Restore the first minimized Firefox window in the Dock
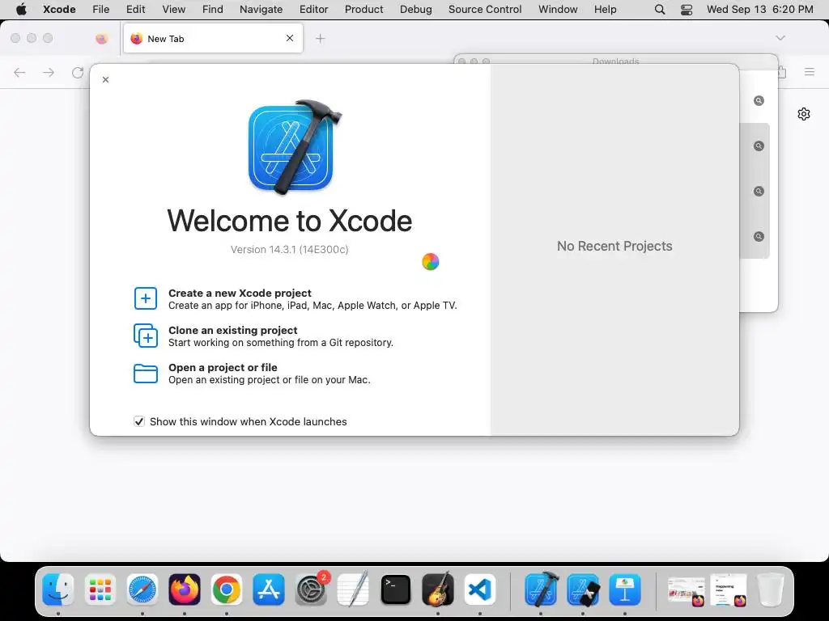The height and width of the screenshot is (621, 829). 686,589
